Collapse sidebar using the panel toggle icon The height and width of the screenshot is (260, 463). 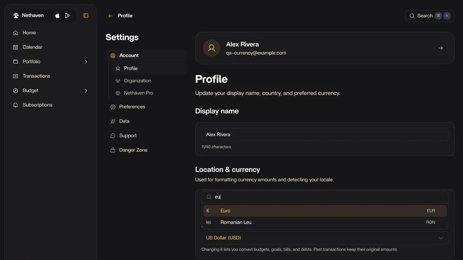coord(86,16)
